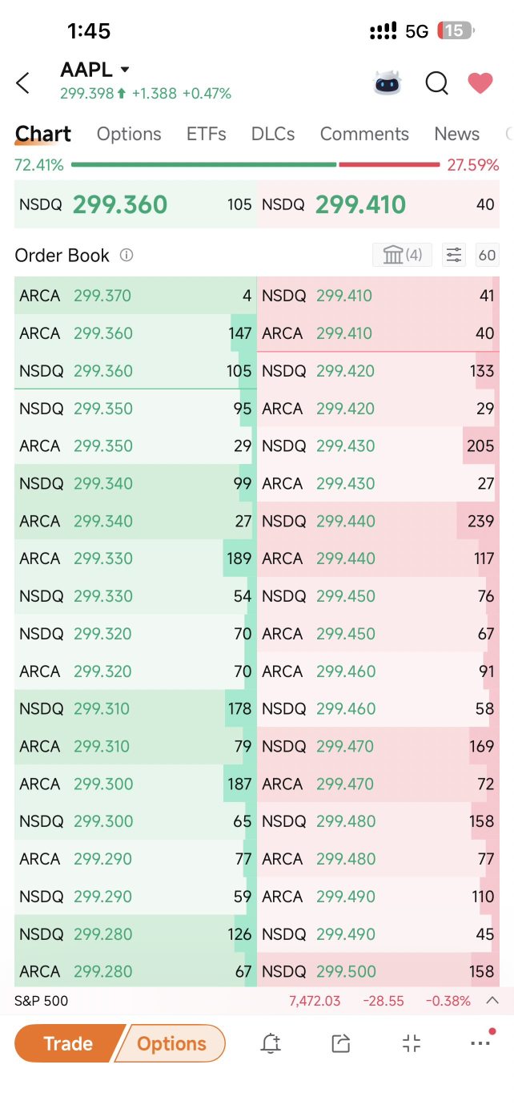Switch to the Options tab

[129, 134]
